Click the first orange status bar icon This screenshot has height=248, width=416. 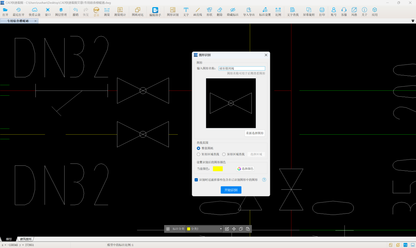pos(391,245)
